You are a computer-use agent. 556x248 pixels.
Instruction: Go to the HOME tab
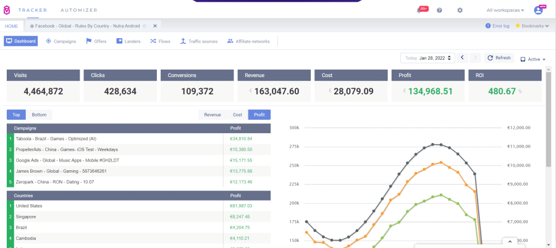click(11, 26)
